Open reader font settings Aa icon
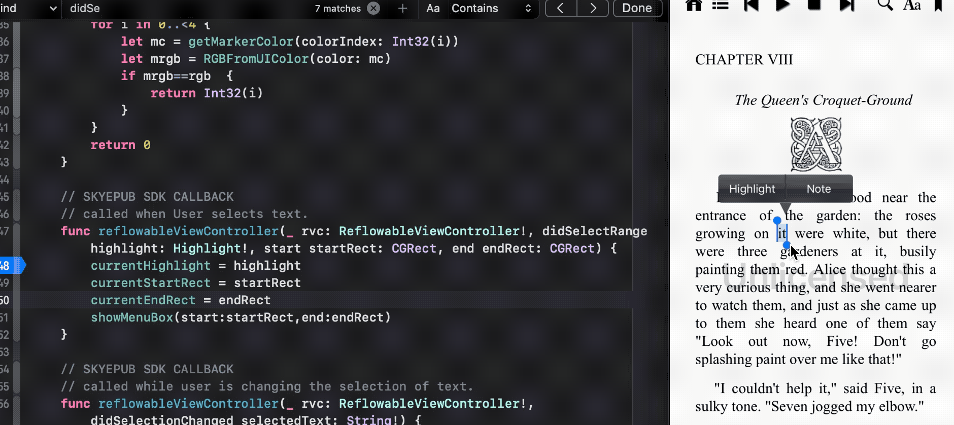Screen dimensions: 954x425 tap(912, 6)
